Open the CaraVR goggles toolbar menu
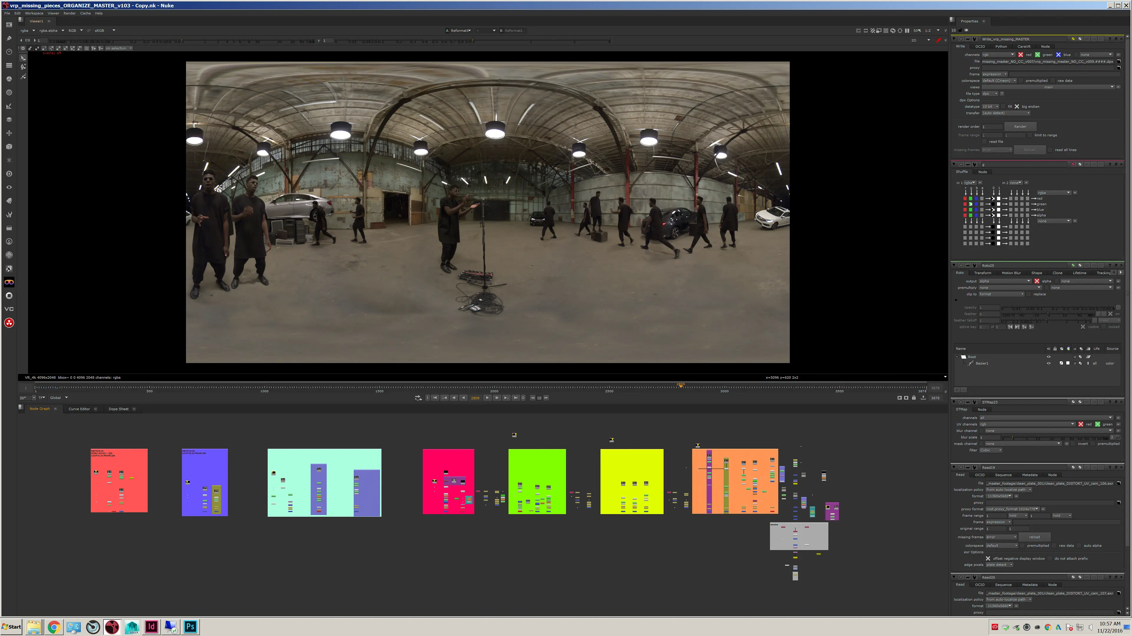This screenshot has height=636, width=1132. tap(9, 282)
